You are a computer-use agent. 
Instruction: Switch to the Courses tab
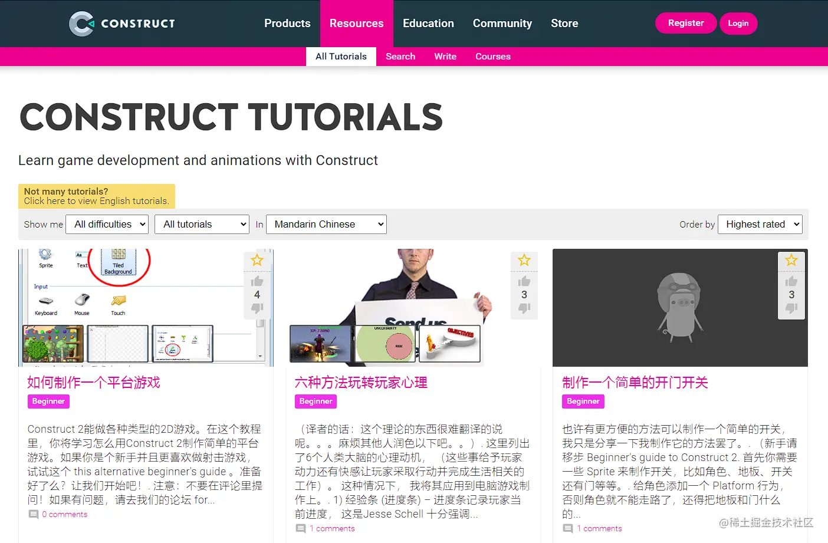493,57
